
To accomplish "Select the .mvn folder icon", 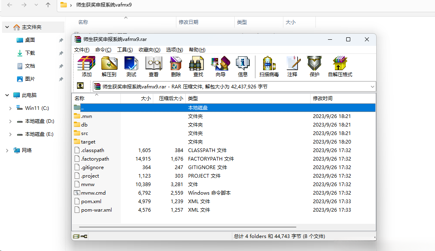I will [77, 116].
